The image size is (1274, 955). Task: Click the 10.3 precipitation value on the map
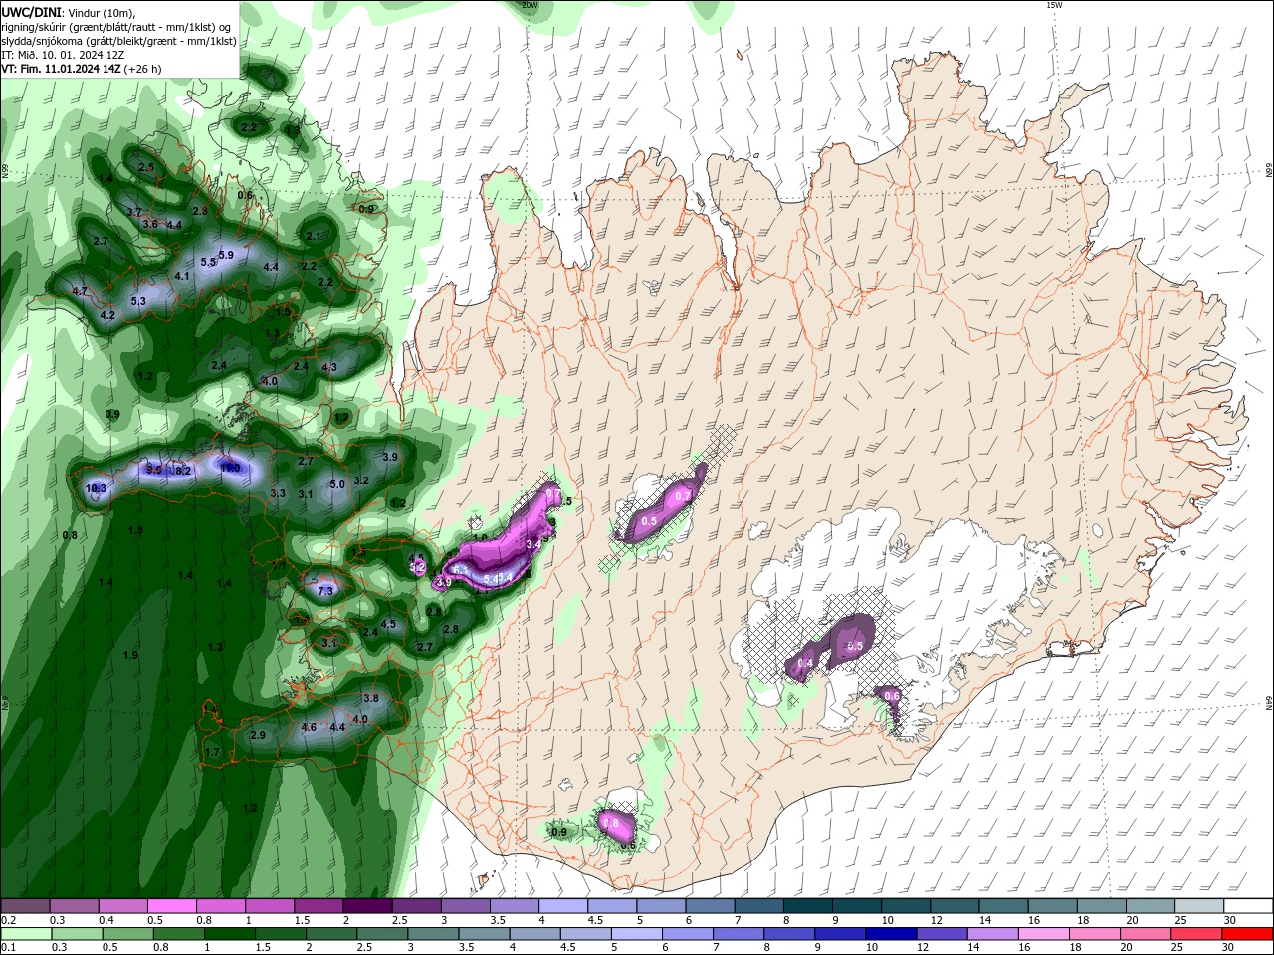tap(96, 488)
